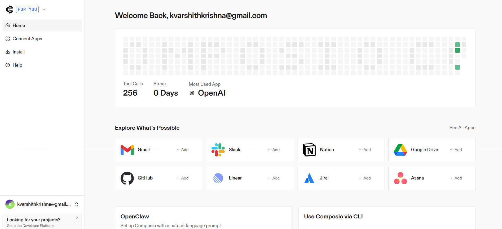Image resolution: width=502 pixels, height=229 pixels.
Task: Add the Gmail app
Action: pyautogui.click(x=183, y=150)
